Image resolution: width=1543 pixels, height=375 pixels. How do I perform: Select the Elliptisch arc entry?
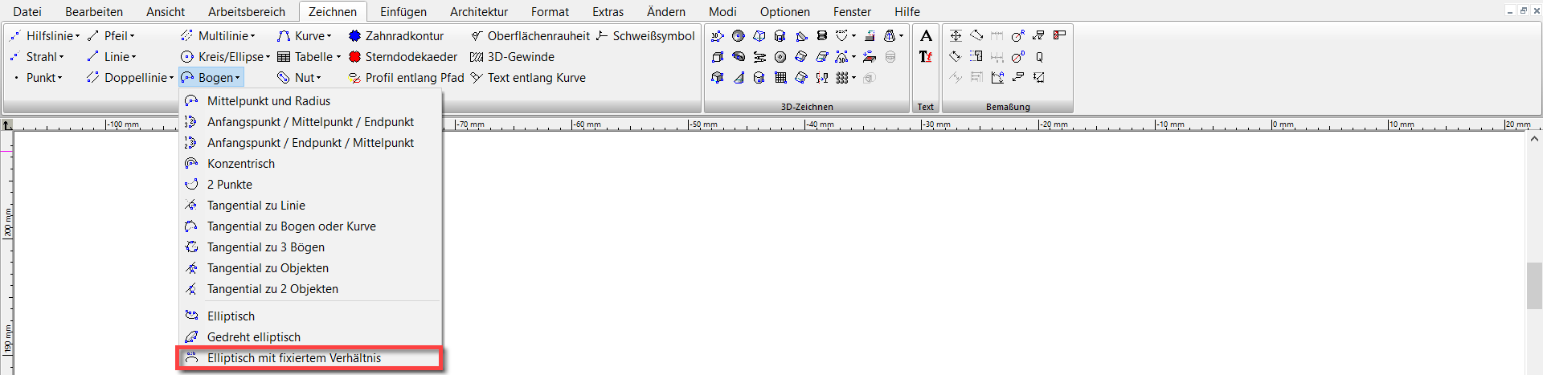pos(310,316)
